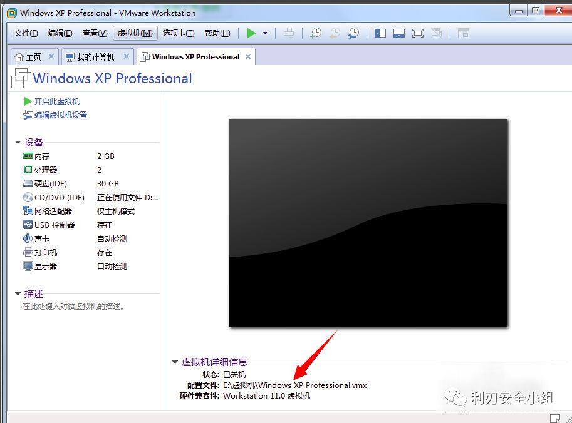Screen dimensions: 572x423
Task: Click the send Ctrl+Alt+Del toolbar icon
Action: tap(289, 33)
